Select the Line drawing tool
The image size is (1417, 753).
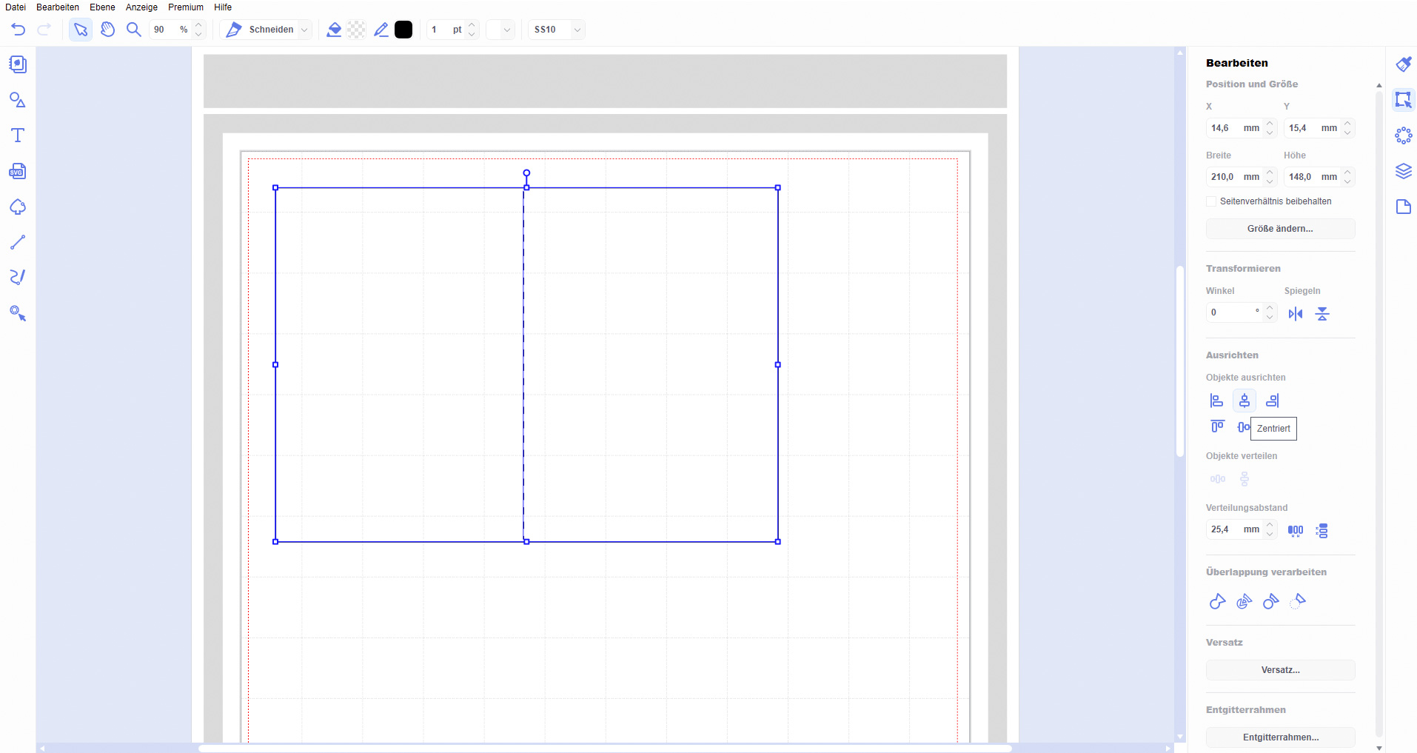[18, 242]
